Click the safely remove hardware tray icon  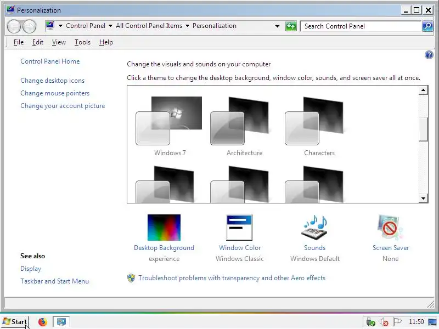[370, 322]
